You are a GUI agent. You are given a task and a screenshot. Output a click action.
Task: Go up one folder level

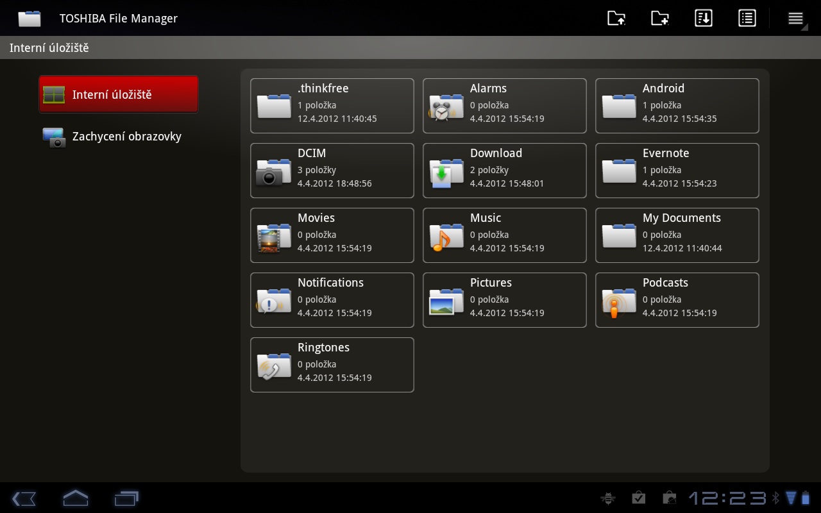(x=616, y=18)
